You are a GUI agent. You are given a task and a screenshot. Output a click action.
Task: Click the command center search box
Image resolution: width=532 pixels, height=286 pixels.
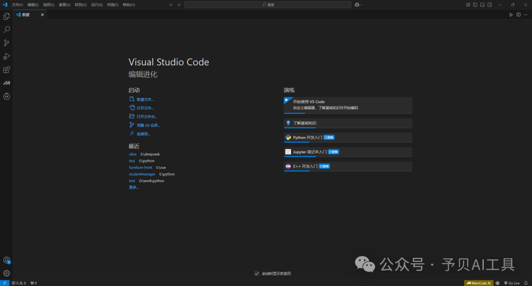tap(267, 5)
